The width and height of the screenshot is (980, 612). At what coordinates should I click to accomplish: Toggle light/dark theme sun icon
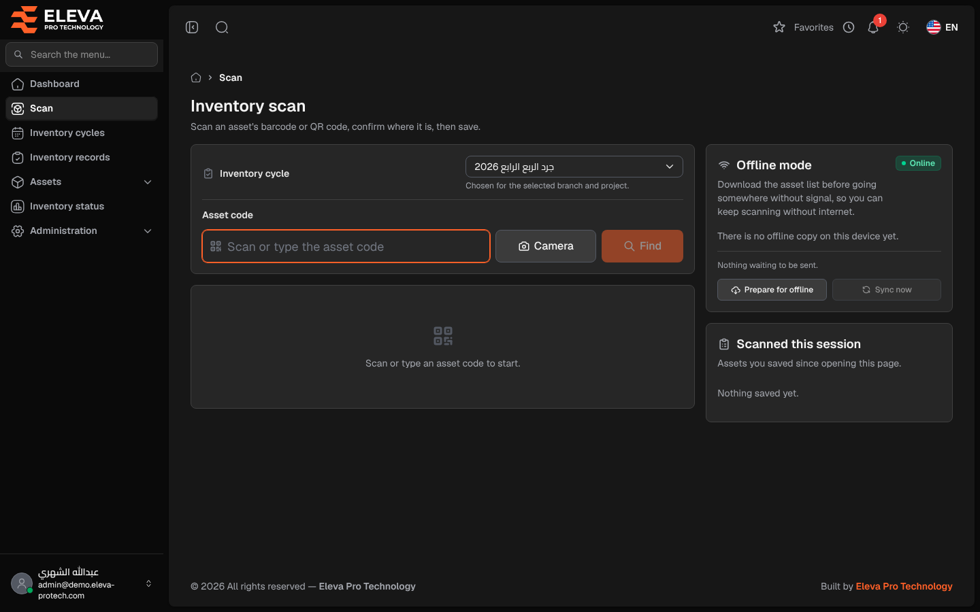point(903,27)
